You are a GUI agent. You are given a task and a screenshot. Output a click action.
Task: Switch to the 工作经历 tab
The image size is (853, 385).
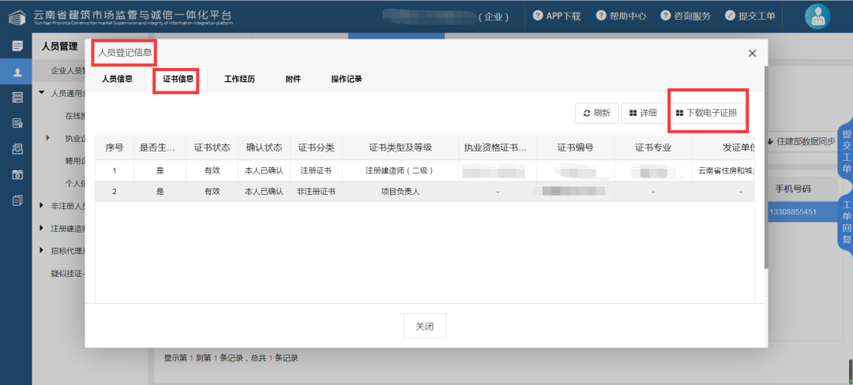coord(239,79)
